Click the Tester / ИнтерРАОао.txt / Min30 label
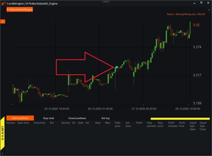Viewport: 212px width, 156px height. 185,14
